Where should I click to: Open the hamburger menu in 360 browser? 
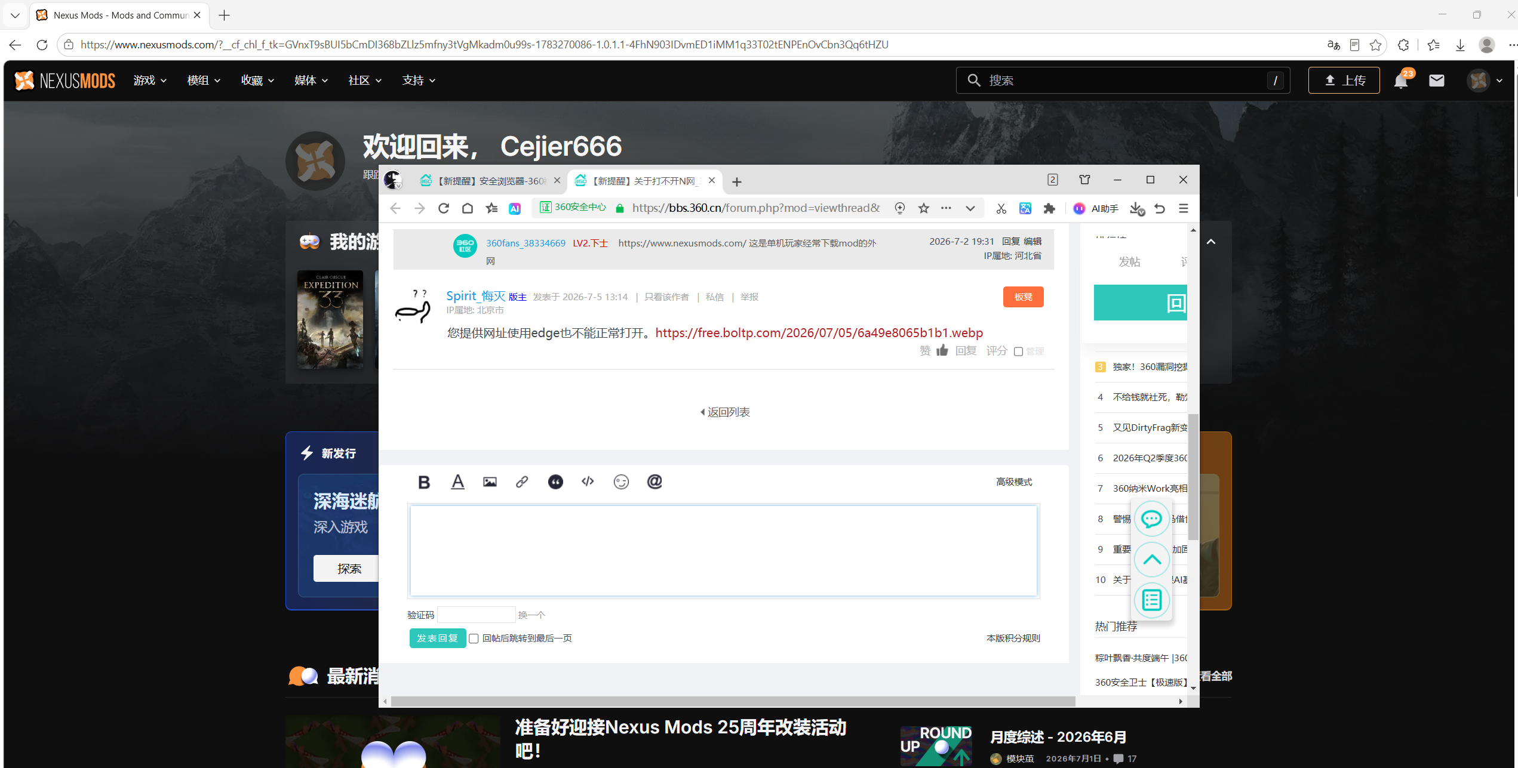(x=1184, y=208)
